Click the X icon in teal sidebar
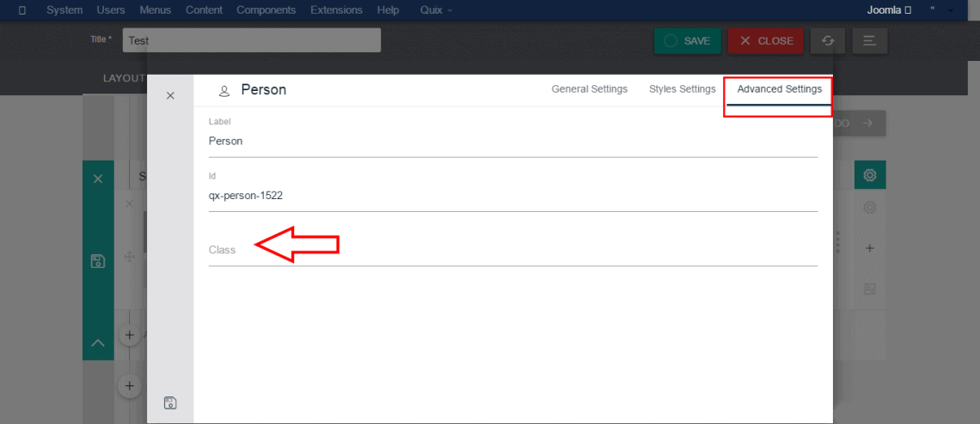This screenshot has height=424, width=980. [98, 179]
